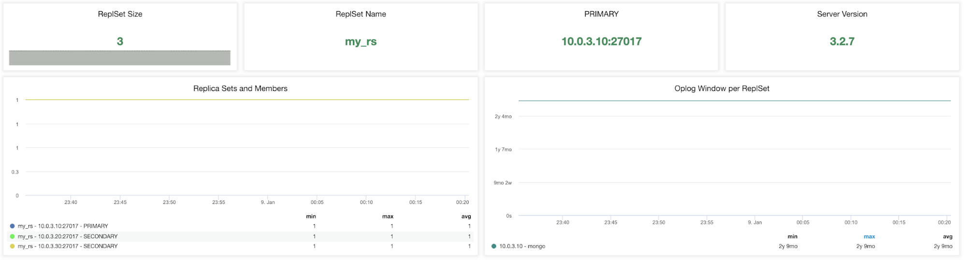Click the green 10.0.3.20 SECONDARY legend dot
Viewport: 966px width, 260px height.
click(13, 236)
